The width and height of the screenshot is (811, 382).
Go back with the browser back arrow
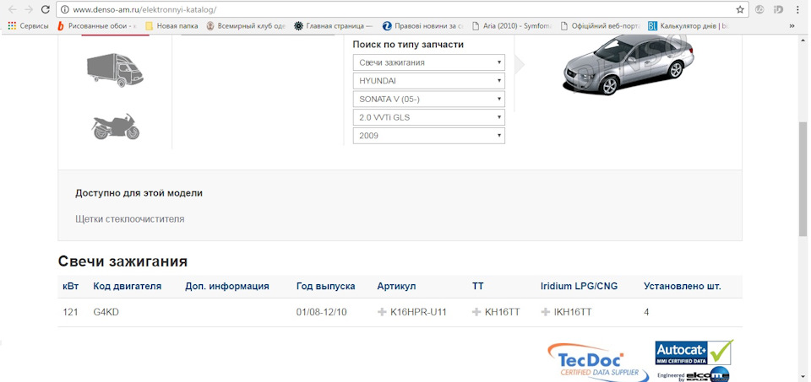13,9
